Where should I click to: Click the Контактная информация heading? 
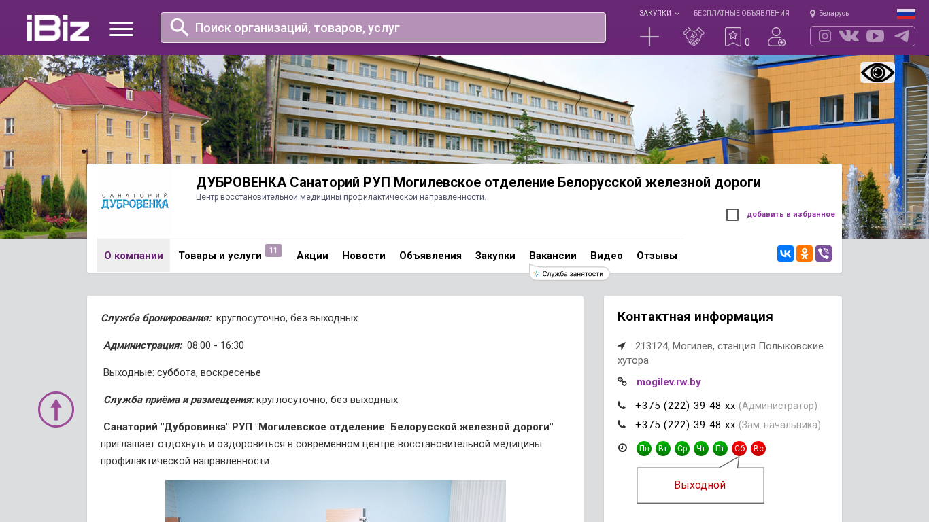pyautogui.click(x=695, y=317)
